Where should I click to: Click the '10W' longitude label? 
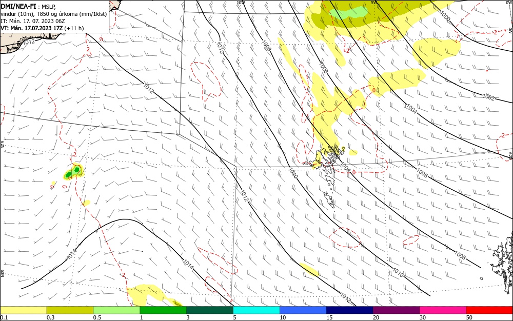click(241, 3)
